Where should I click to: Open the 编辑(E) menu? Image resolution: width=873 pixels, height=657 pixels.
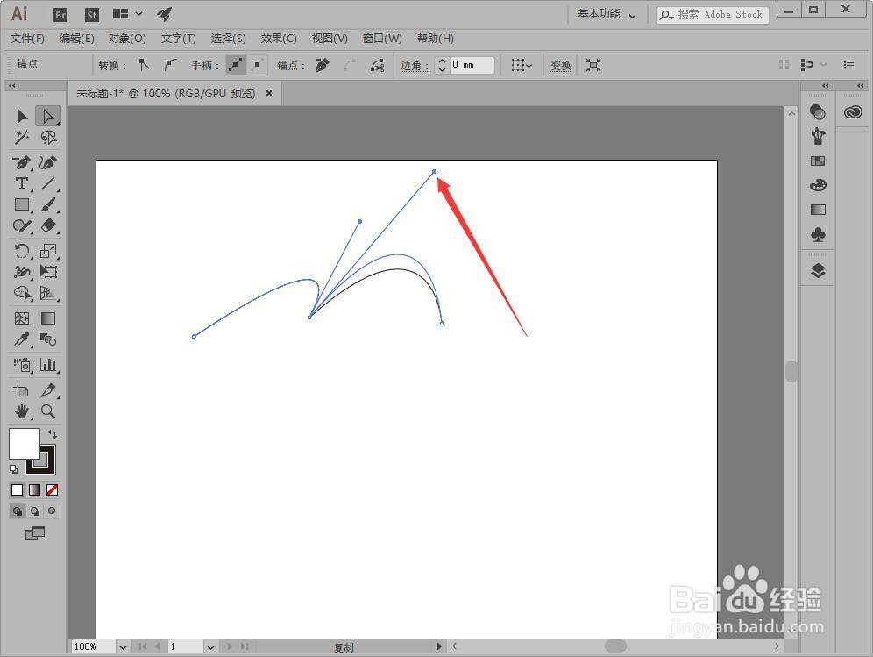[x=77, y=39]
